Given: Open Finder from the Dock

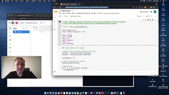Looking at the screenshot, I should point(45,93).
